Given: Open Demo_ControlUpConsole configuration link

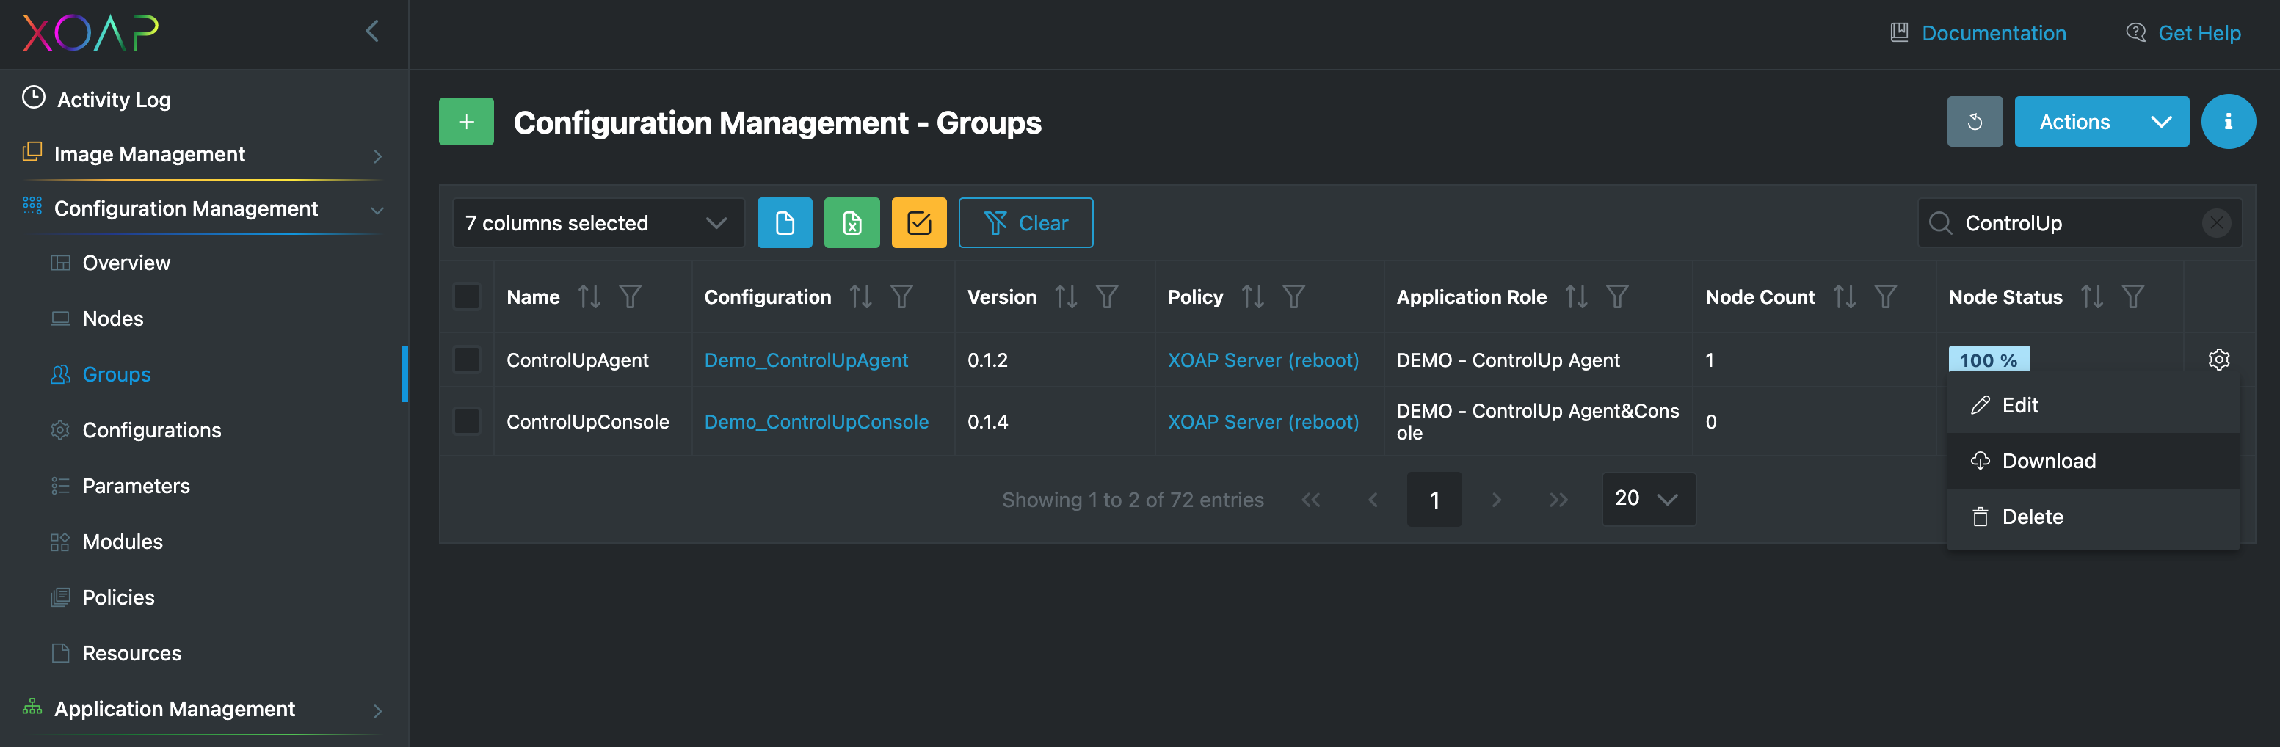Looking at the screenshot, I should 816,421.
